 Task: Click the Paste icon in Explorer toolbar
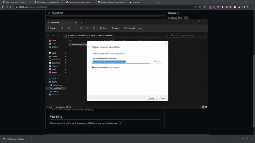[x=75, y=28]
